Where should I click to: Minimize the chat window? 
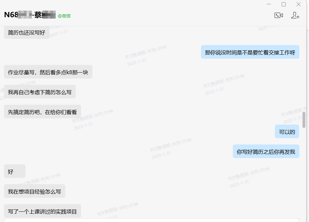[x=269, y=4]
